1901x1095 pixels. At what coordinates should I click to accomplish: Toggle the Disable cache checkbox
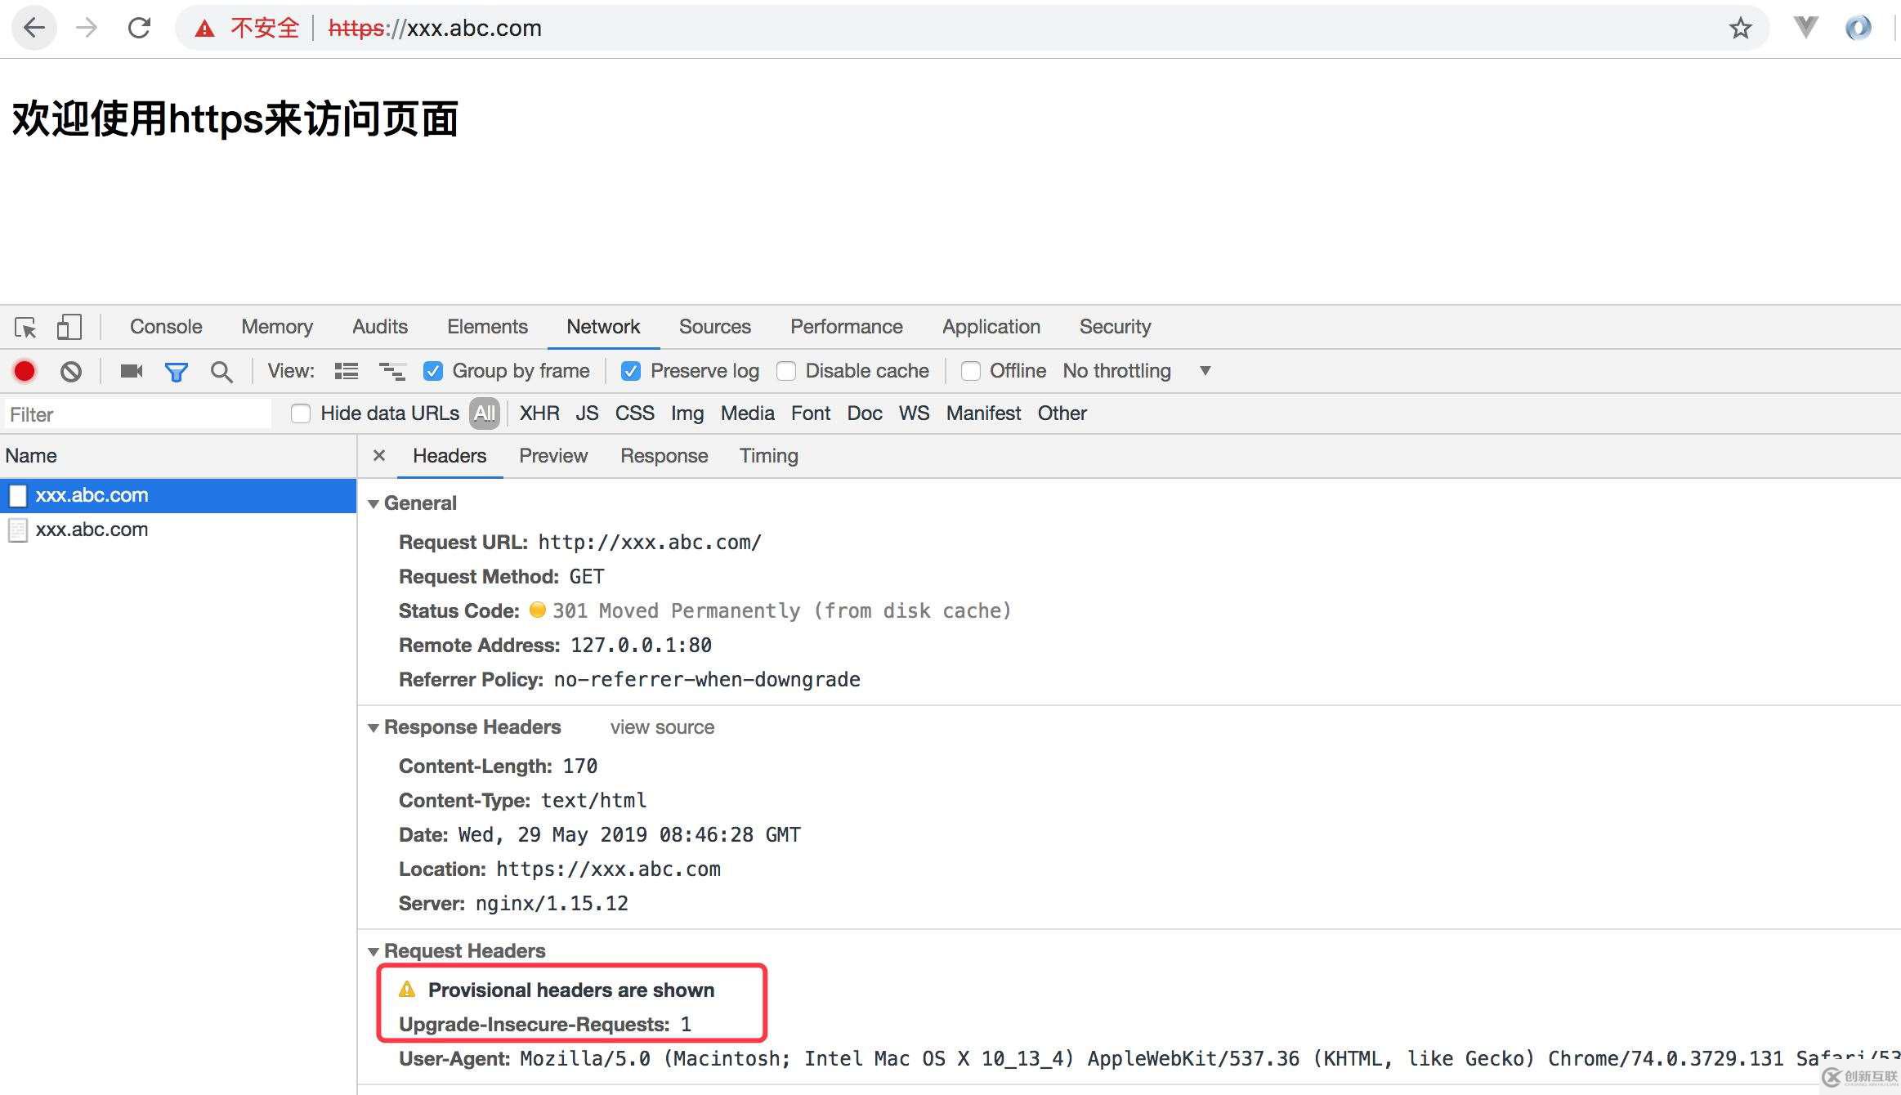[785, 371]
